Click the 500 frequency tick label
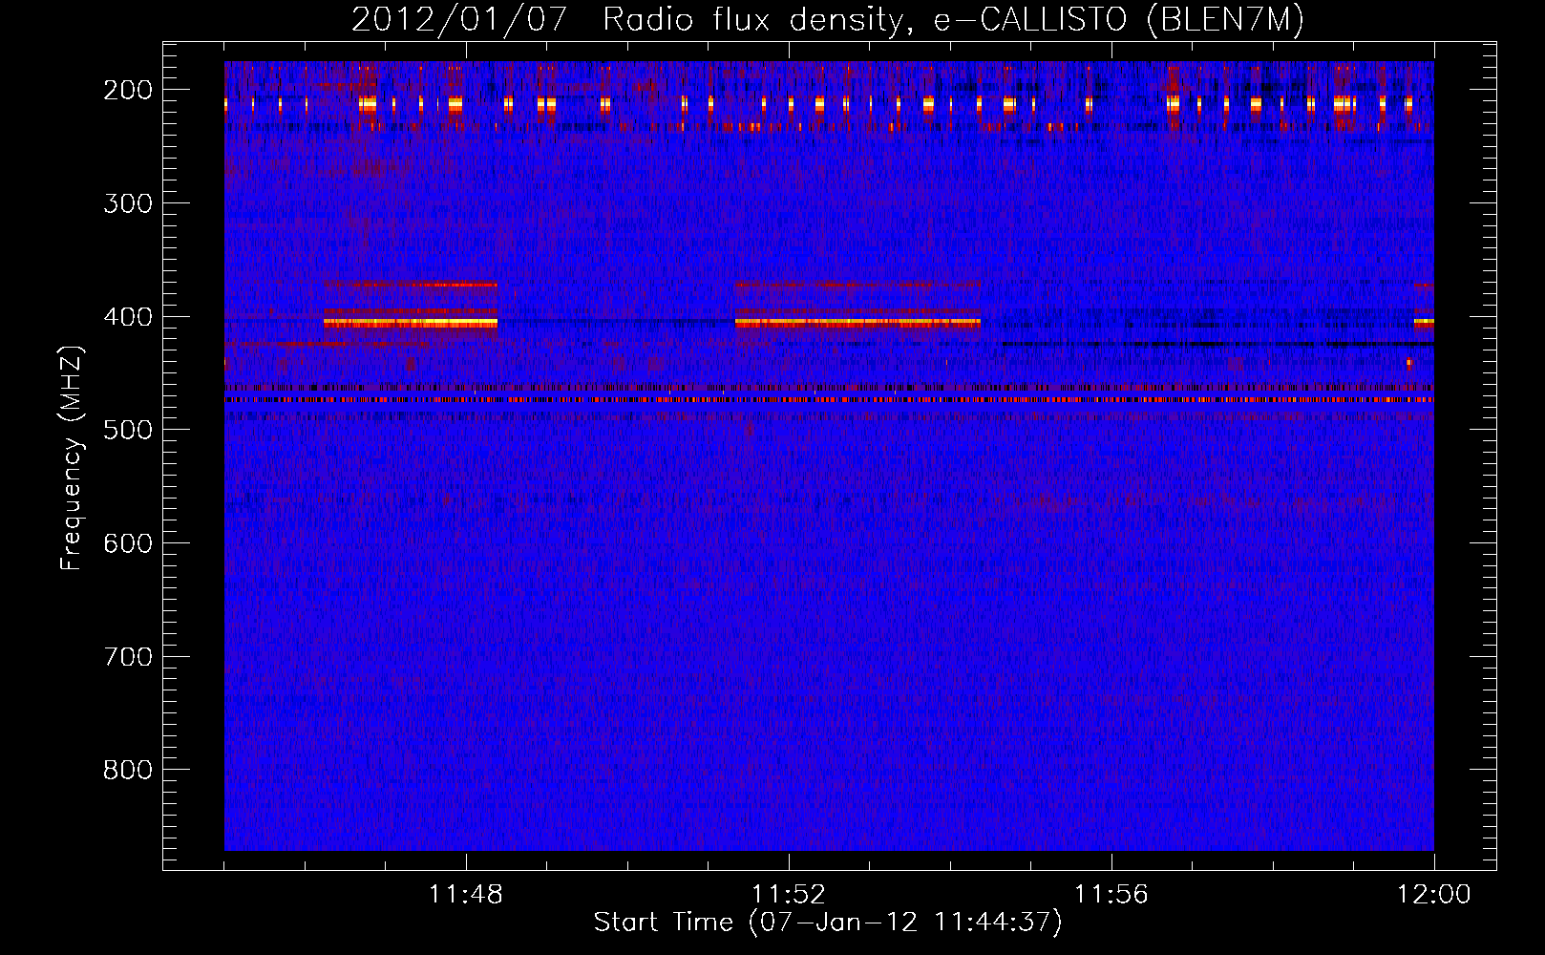Viewport: 1545px width, 955px height. [127, 430]
